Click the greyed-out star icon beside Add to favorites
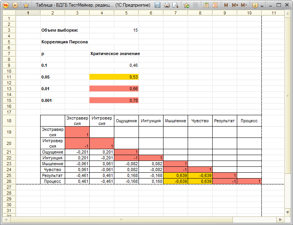The image size is (293, 225). pyautogui.click(x=195, y=5)
